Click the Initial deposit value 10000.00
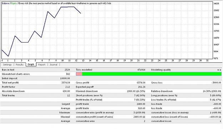This screenshot has width=223, height=129. point(65,78)
